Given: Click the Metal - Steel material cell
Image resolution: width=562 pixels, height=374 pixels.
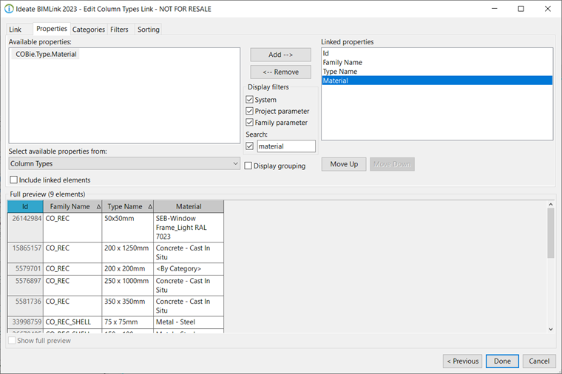Looking at the screenshot, I should 189,322.
